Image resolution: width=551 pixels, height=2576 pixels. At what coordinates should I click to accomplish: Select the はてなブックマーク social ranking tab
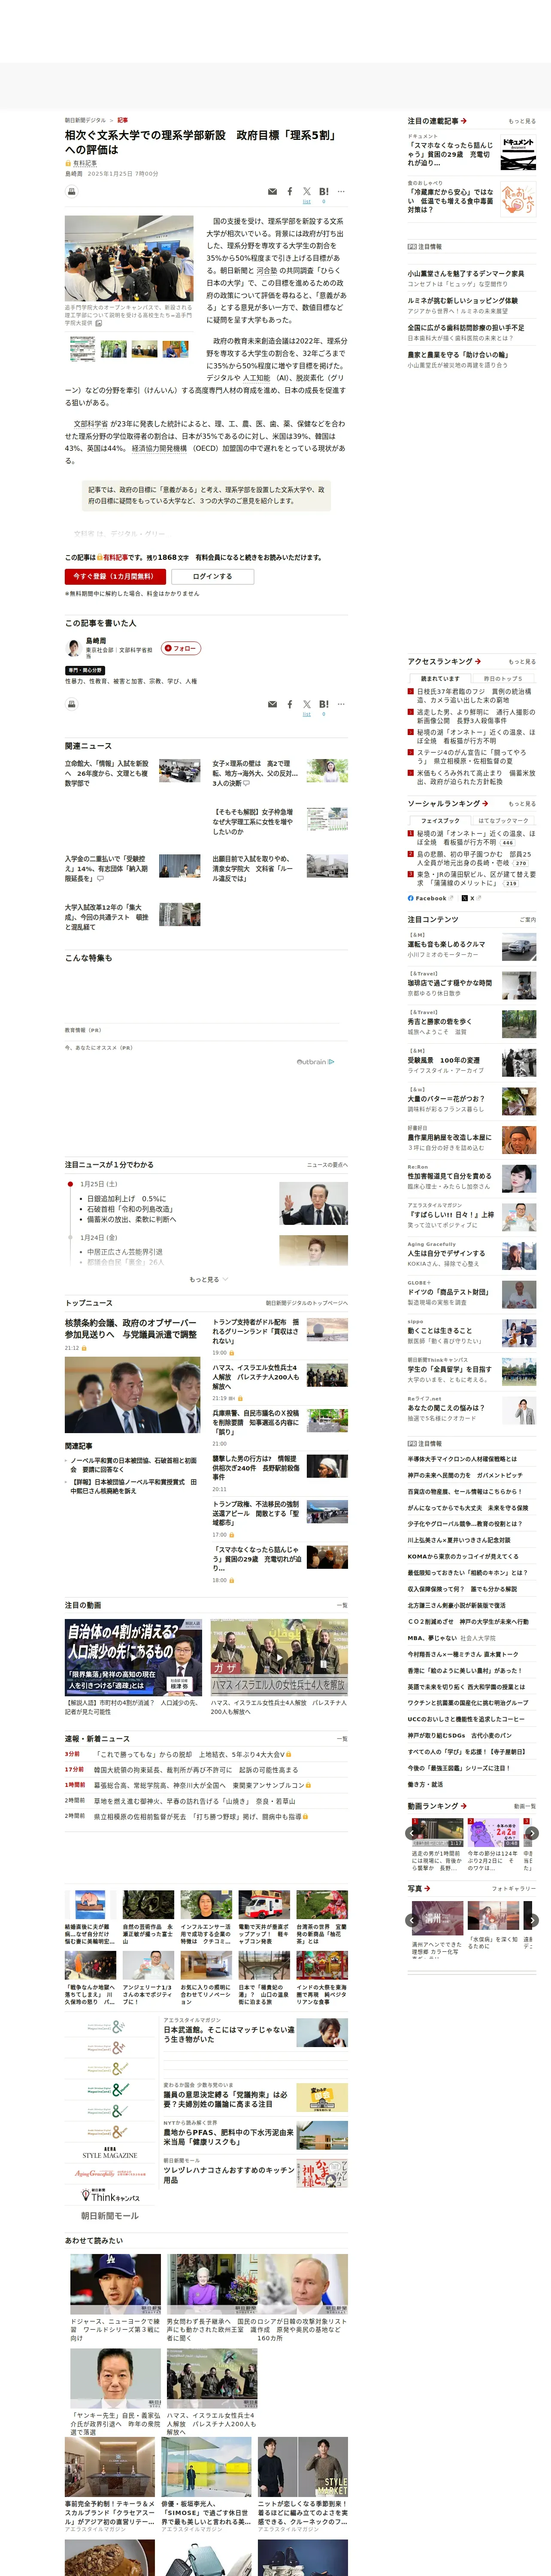(x=503, y=820)
